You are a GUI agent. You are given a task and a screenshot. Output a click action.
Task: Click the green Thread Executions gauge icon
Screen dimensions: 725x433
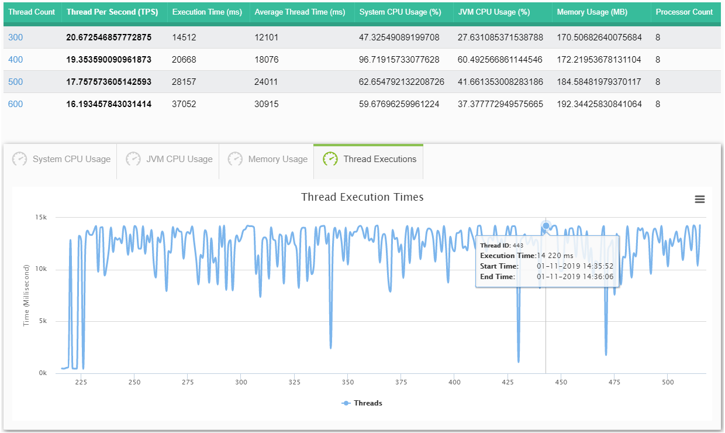330,159
